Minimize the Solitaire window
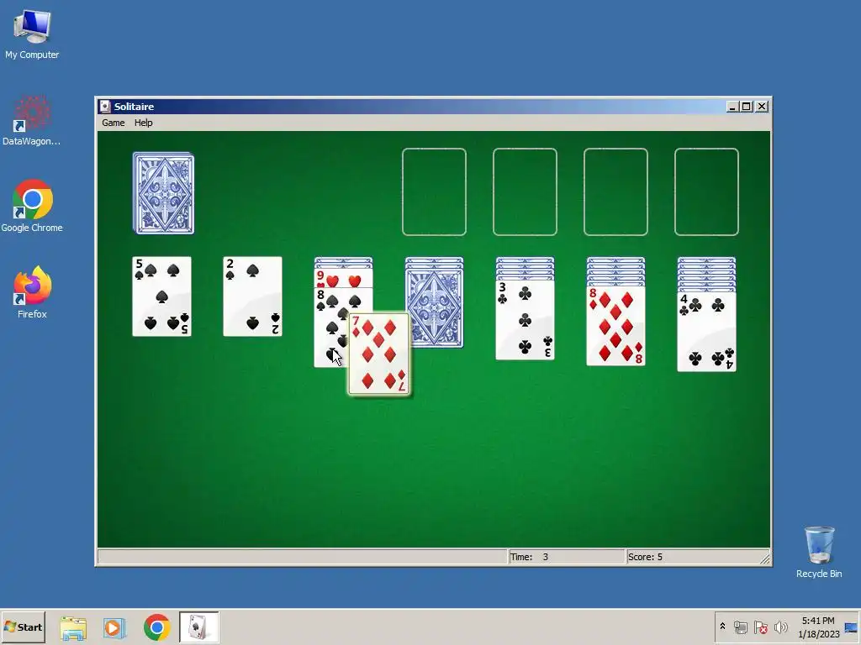 tap(732, 107)
